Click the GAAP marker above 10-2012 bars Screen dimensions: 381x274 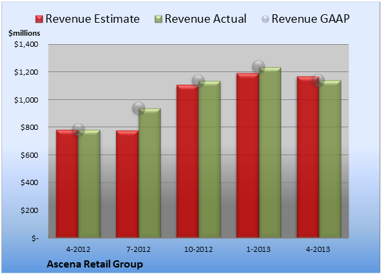click(198, 81)
